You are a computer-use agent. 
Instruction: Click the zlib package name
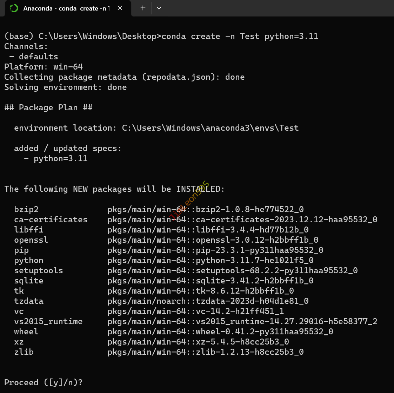24,352
